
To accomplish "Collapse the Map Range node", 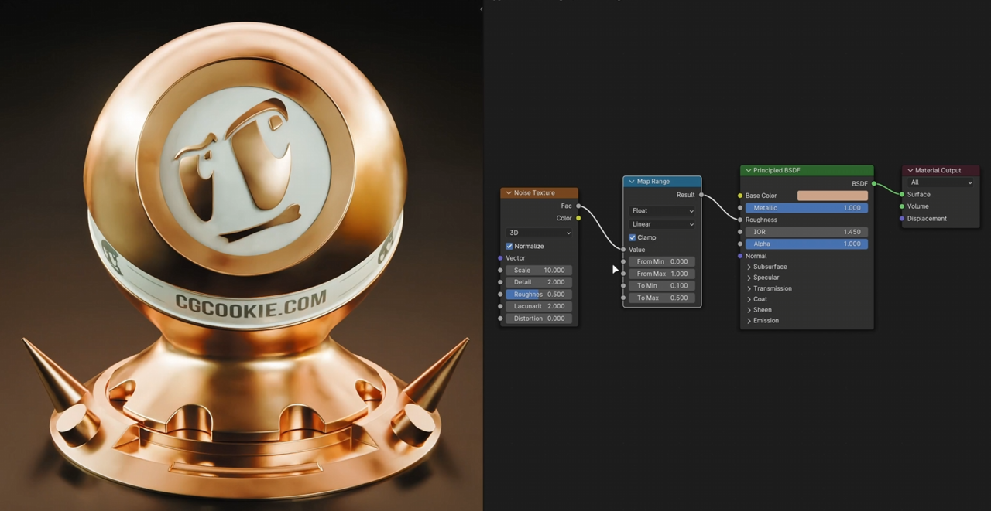I will click(x=631, y=182).
